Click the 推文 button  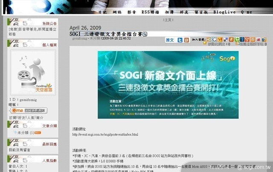point(170,40)
